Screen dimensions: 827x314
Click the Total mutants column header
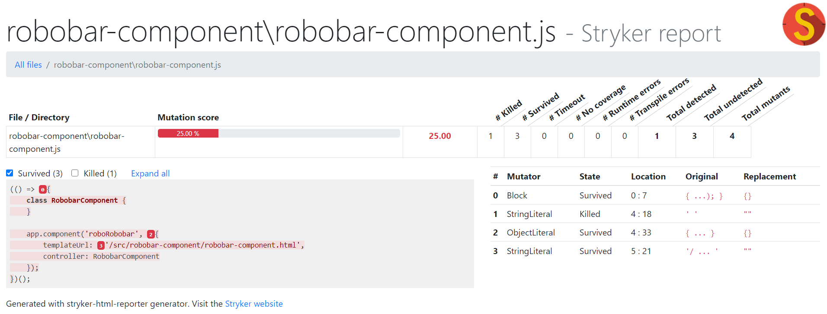click(x=766, y=104)
